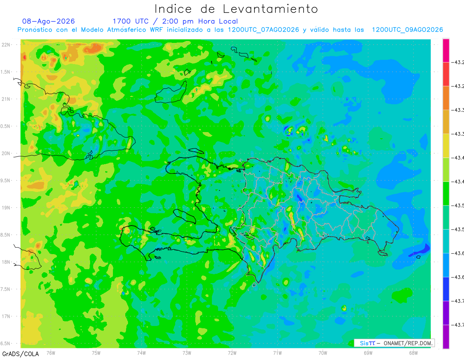Image resolution: width=464 pixels, height=358 pixels.
Task: Click the '19N' latitude label
Action: click(6, 207)
